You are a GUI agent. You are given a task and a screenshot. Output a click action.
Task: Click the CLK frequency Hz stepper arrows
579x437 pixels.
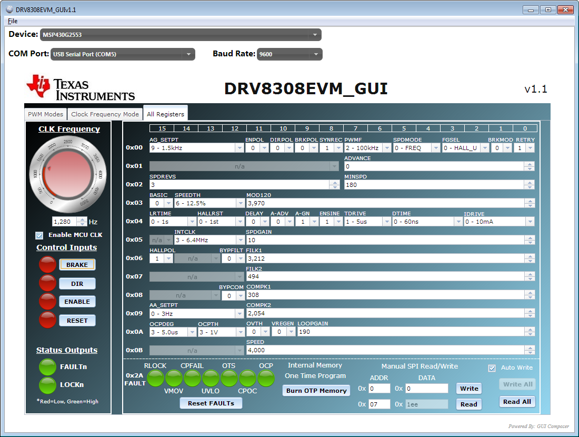pos(83,222)
